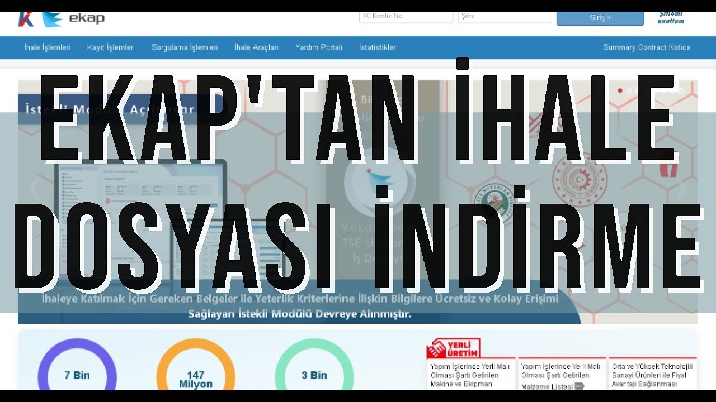
Task: Focus the Şifre password field
Action: pyautogui.click(x=505, y=17)
